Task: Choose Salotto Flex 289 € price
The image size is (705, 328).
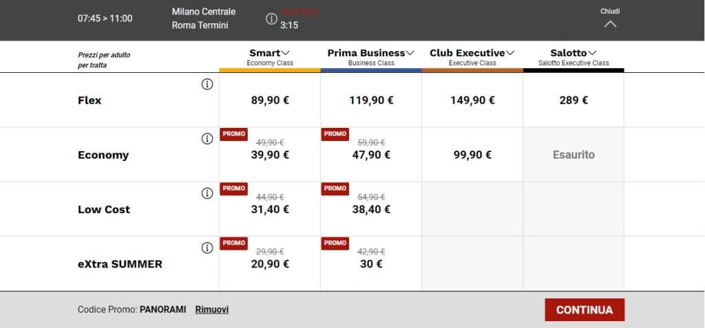Action: tap(574, 100)
